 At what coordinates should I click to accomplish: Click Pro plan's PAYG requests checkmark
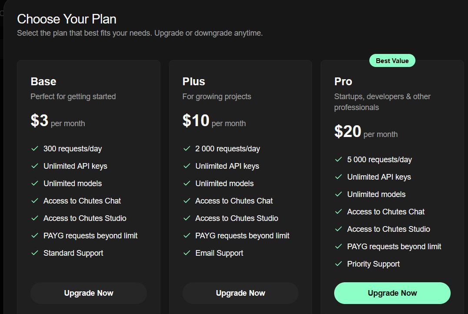(x=339, y=247)
